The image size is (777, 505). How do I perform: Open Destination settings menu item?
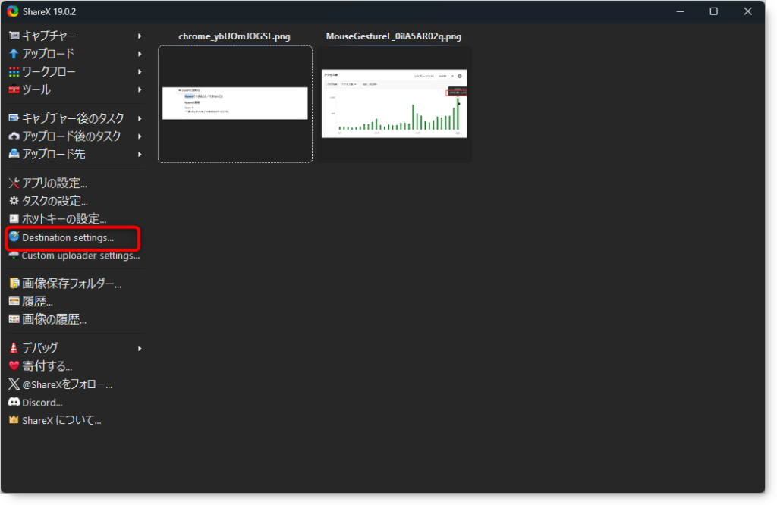click(x=68, y=237)
